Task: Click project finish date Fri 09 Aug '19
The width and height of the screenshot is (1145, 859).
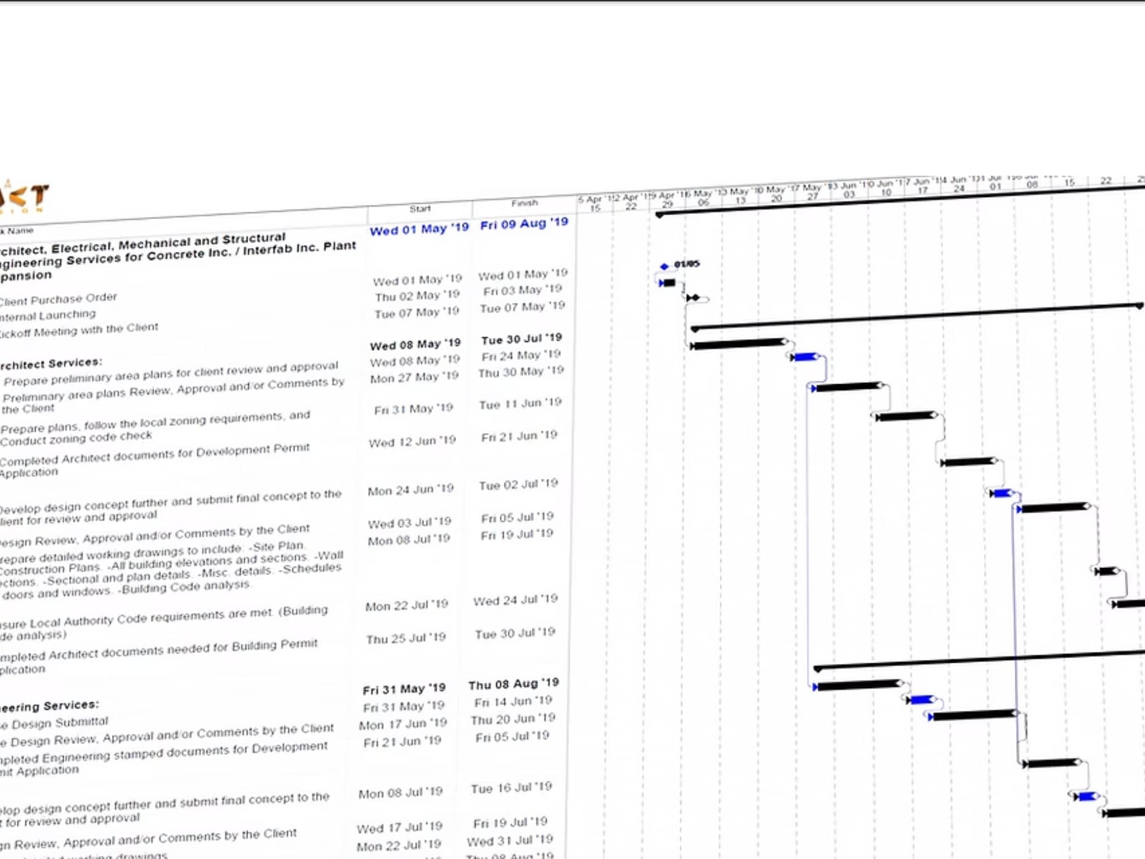Action: [524, 224]
